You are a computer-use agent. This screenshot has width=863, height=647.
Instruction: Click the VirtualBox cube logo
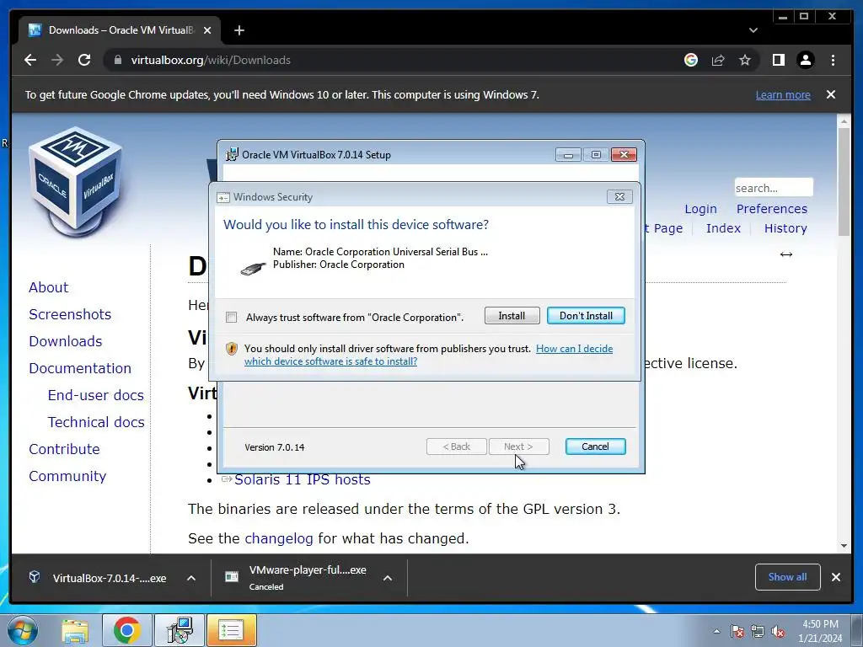(x=75, y=181)
